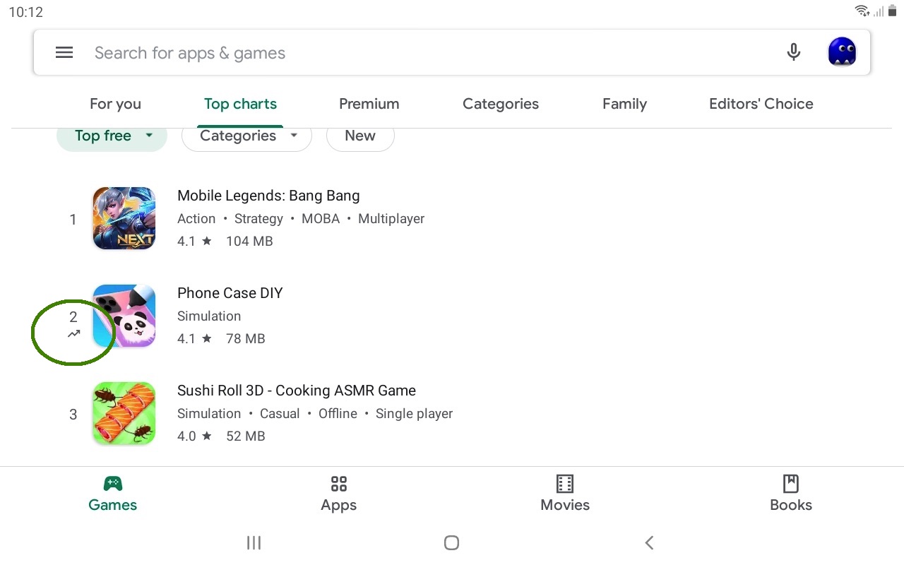Click the search for apps & games field
The width and height of the screenshot is (904, 565).
424,53
